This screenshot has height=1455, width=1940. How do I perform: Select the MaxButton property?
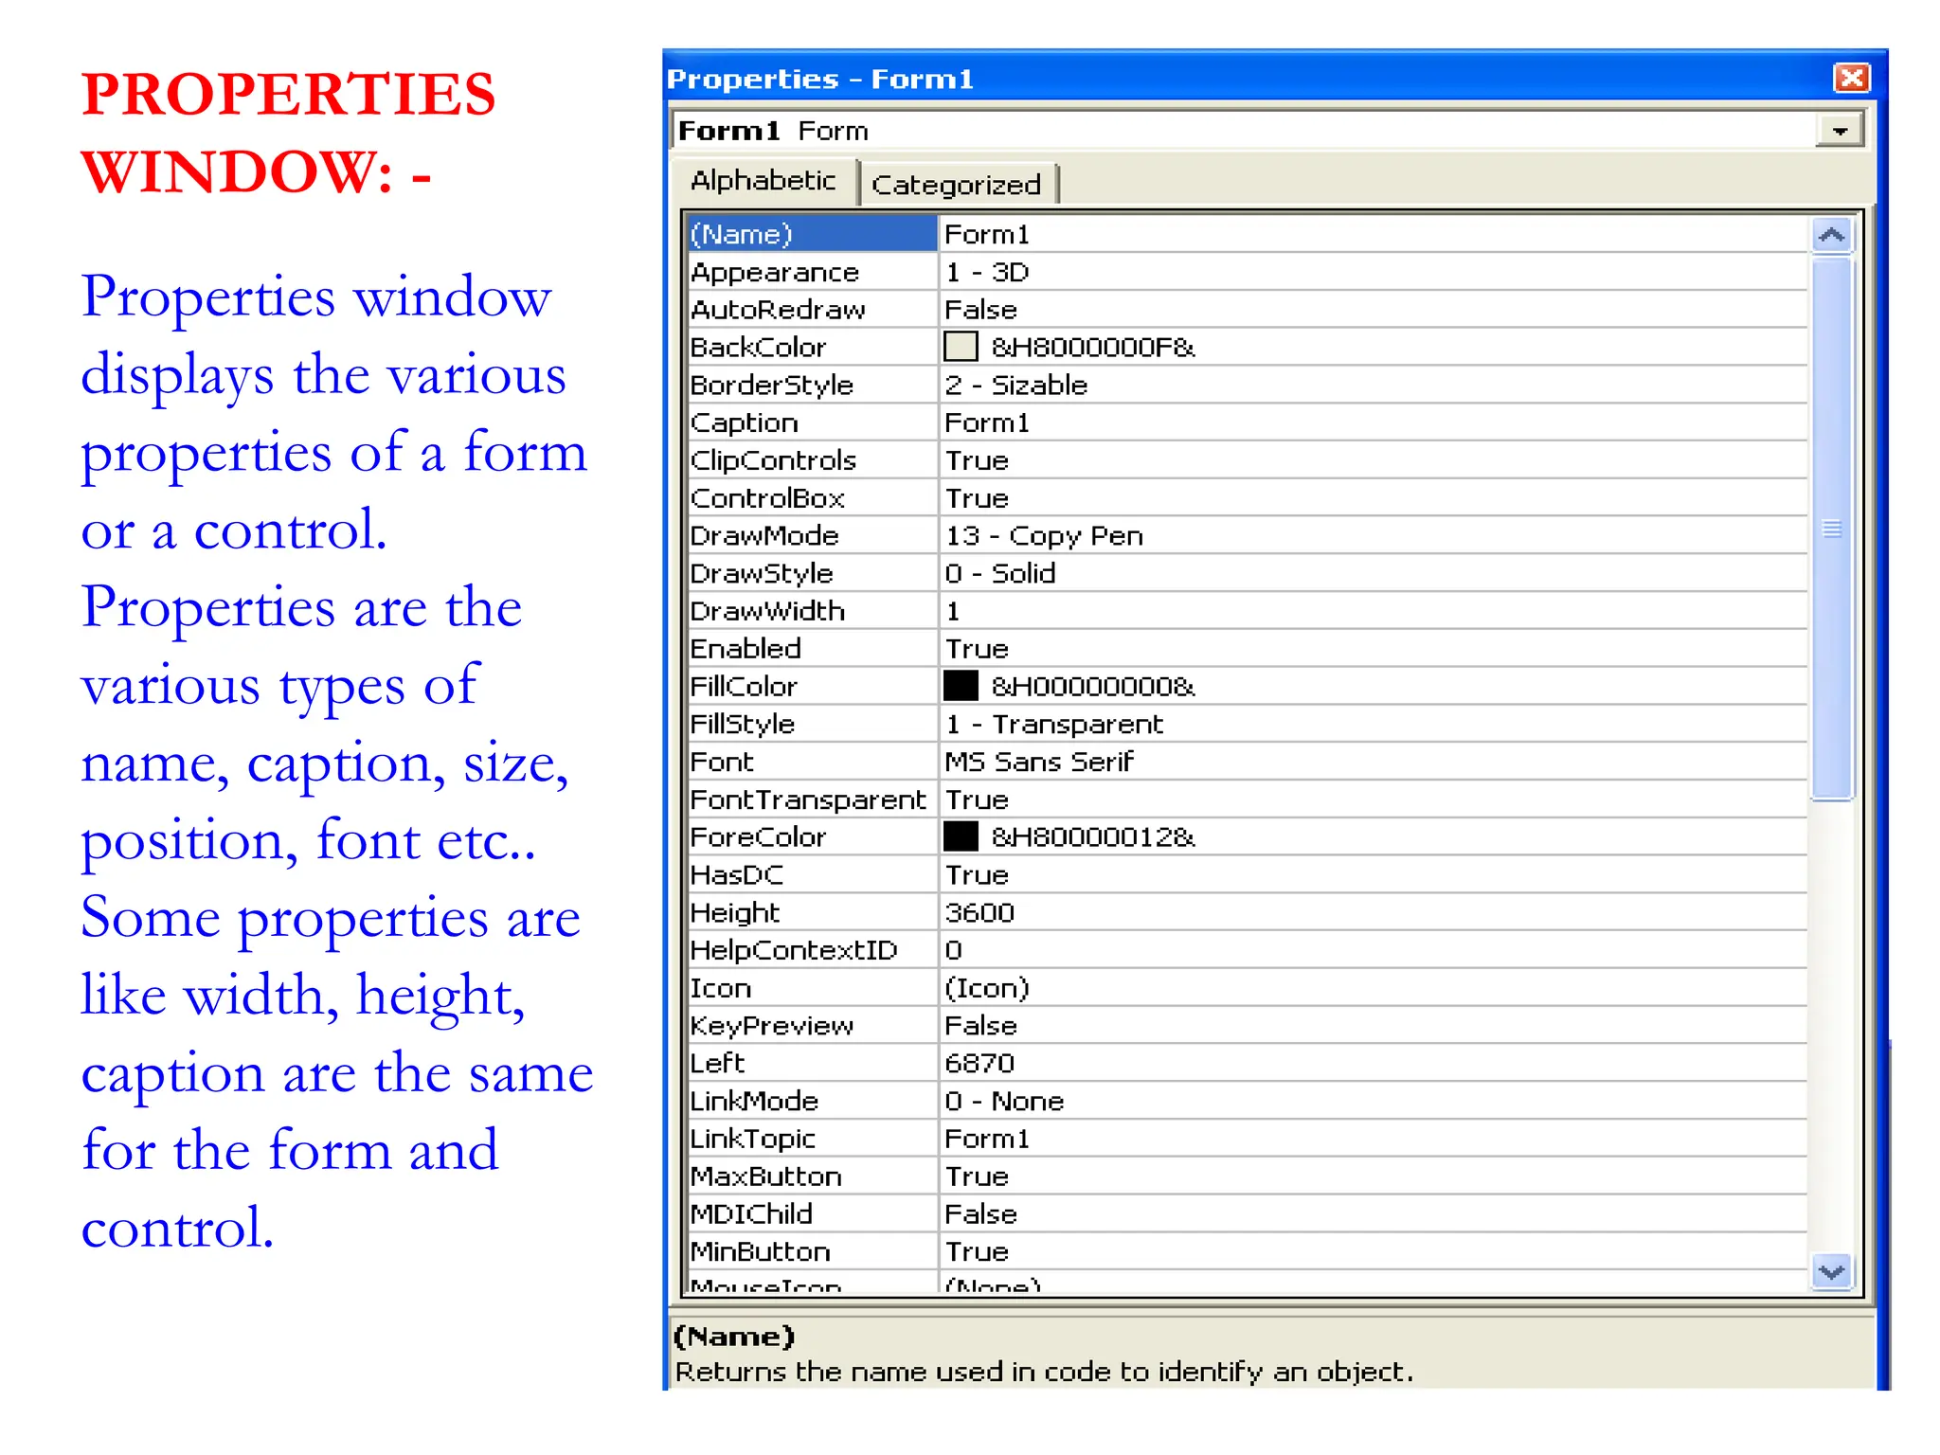tap(813, 1176)
